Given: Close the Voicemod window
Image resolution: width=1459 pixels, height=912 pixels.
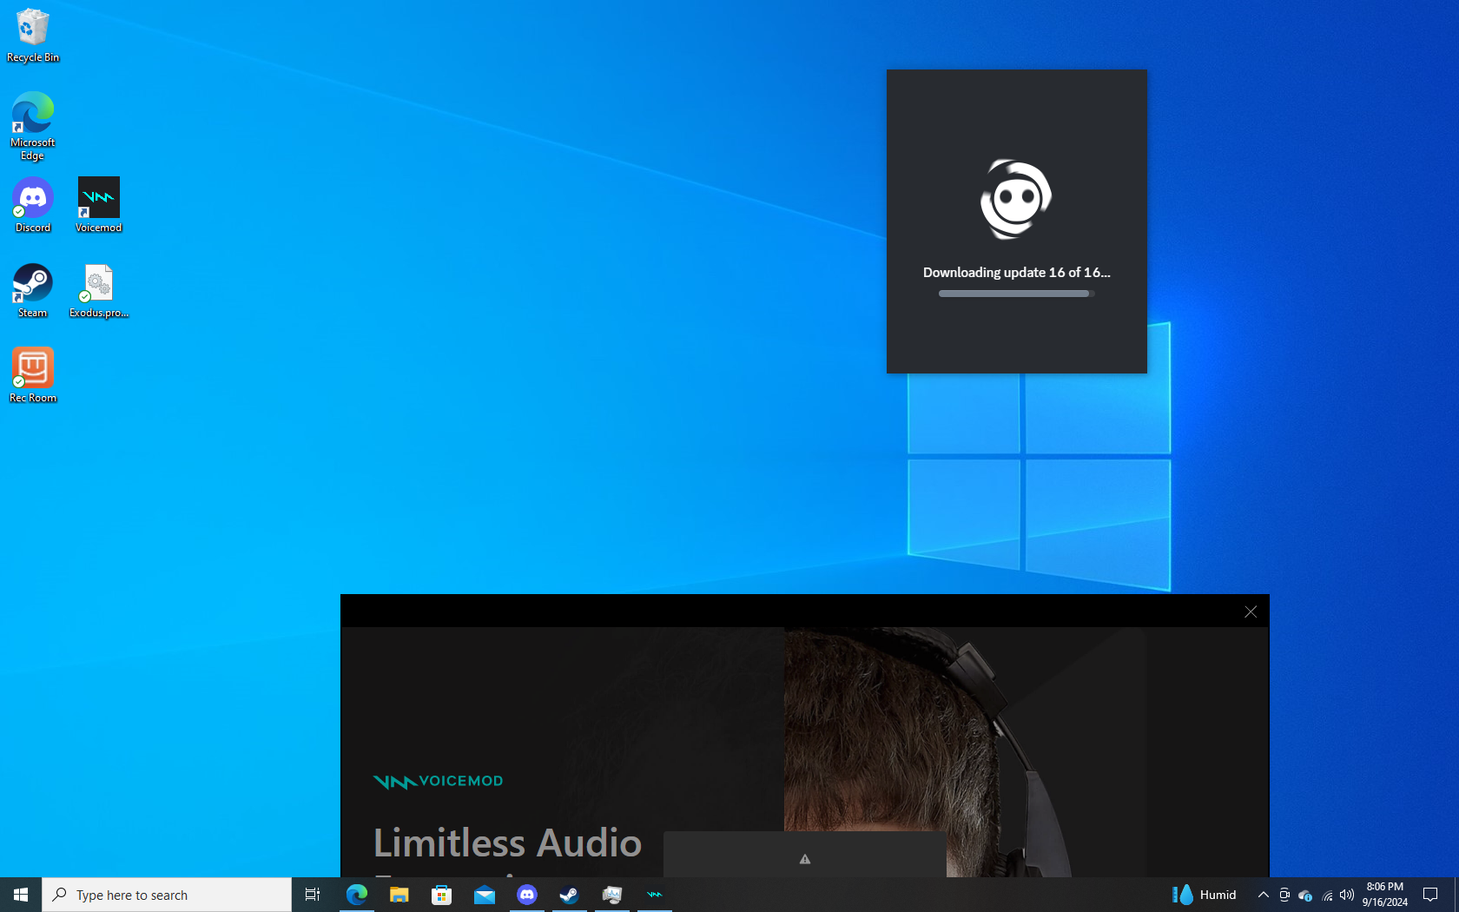Looking at the screenshot, I should (x=1251, y=611).
